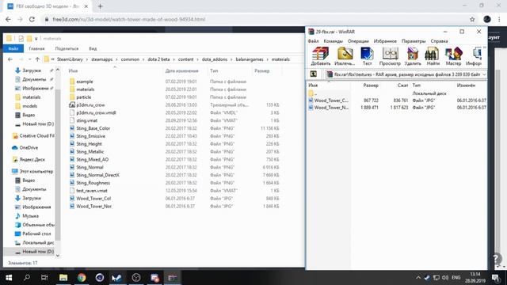
Task: Click balanargames in address path
Action: [250, 59]
